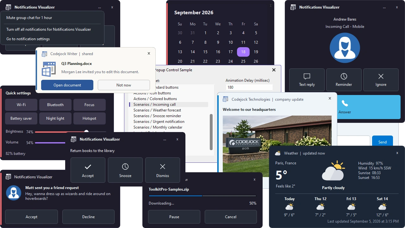Click the Answer phone icon
The image size is (405, 228).
tap(345, 104)
